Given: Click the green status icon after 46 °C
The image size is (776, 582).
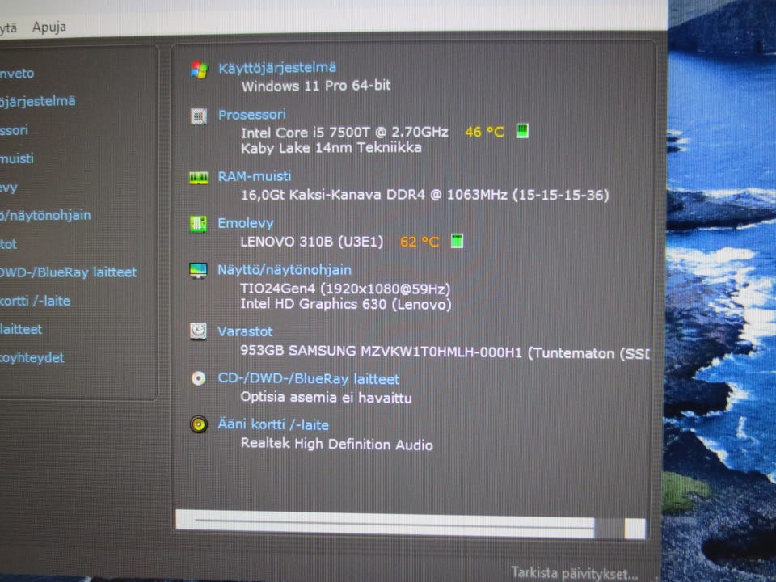Looking at the screenshot, I should tap(522, 131).
